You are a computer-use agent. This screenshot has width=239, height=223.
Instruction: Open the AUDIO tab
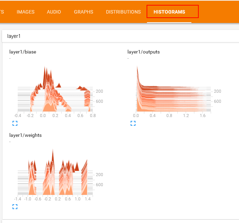coord(54,12)
